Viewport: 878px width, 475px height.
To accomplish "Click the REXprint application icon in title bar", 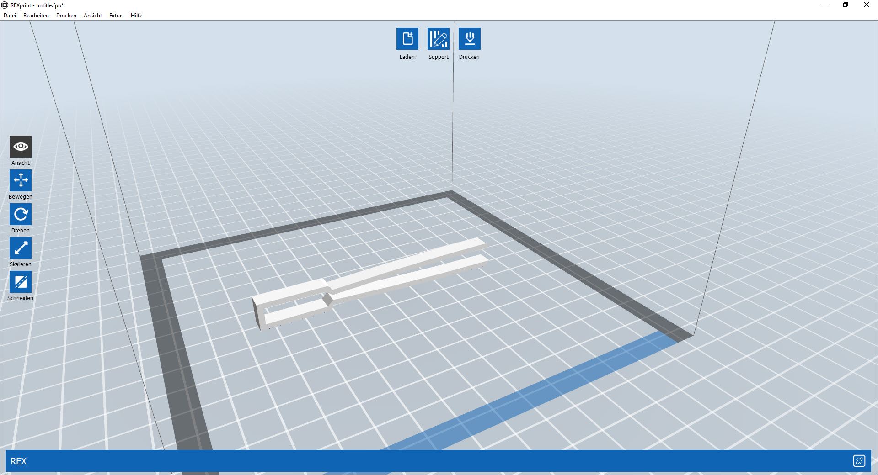I will (x=5, y=5).
